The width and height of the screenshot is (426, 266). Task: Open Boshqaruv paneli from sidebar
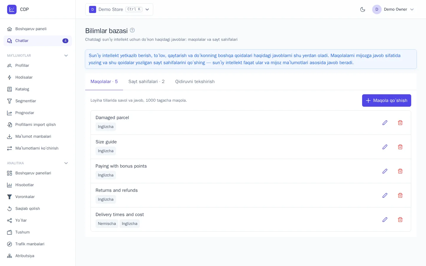(38, 29)
